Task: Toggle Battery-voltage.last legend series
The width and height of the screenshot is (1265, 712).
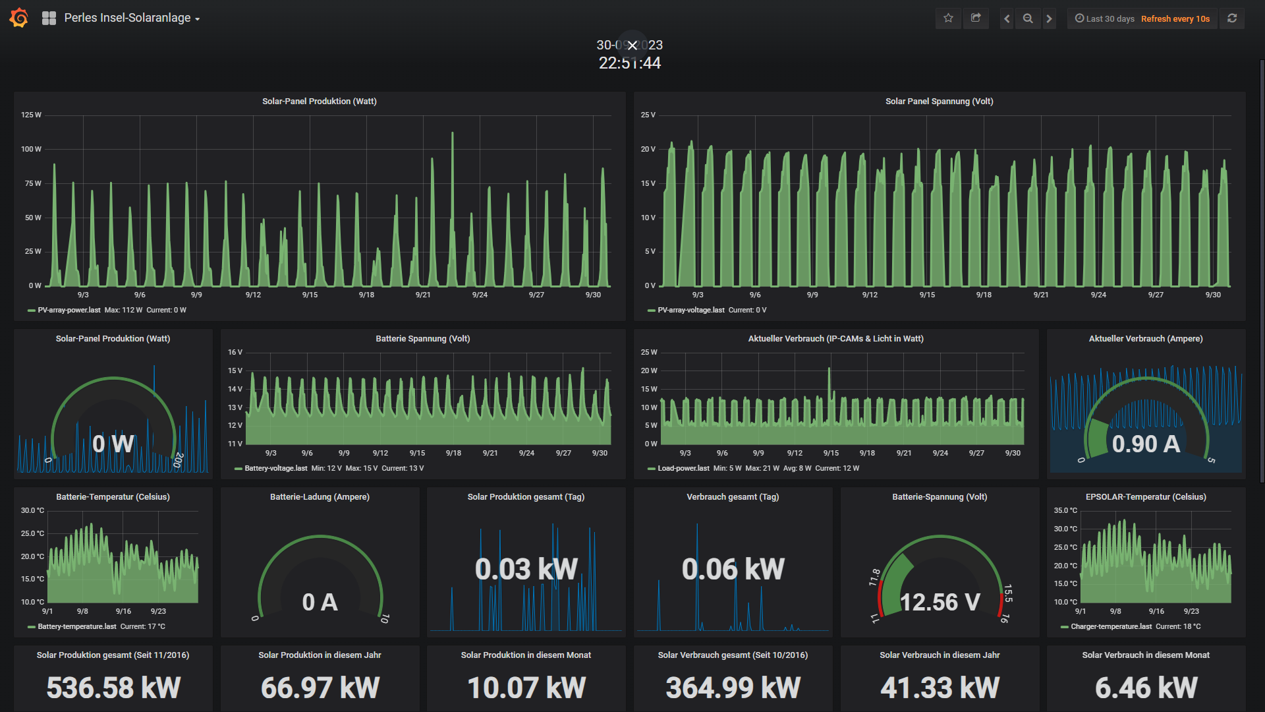Action: (x=275, y=469)
